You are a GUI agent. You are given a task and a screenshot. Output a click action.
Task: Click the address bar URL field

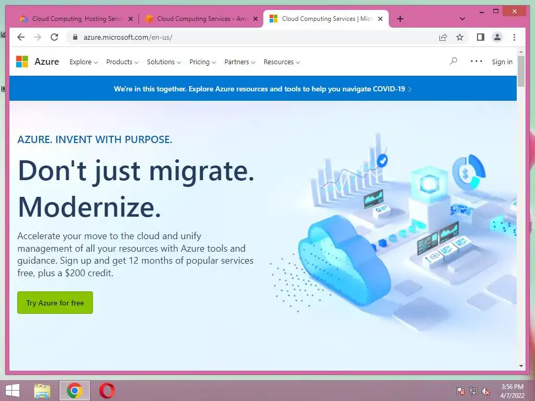pyautogui.click(x=252, y=37)
